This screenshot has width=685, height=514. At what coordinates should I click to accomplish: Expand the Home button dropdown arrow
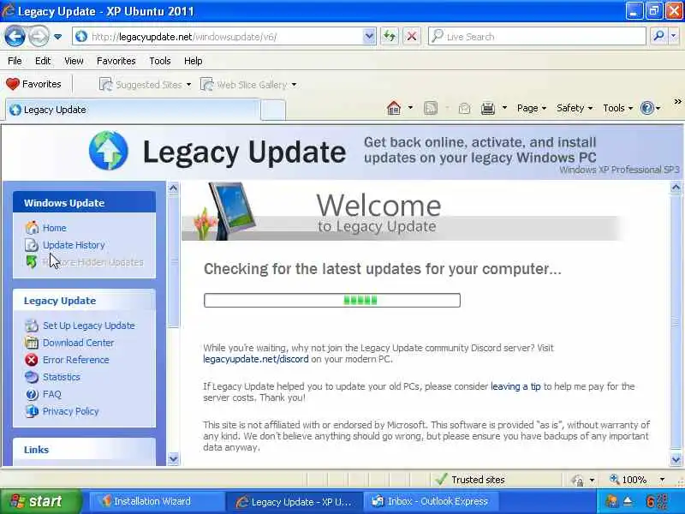410,108
